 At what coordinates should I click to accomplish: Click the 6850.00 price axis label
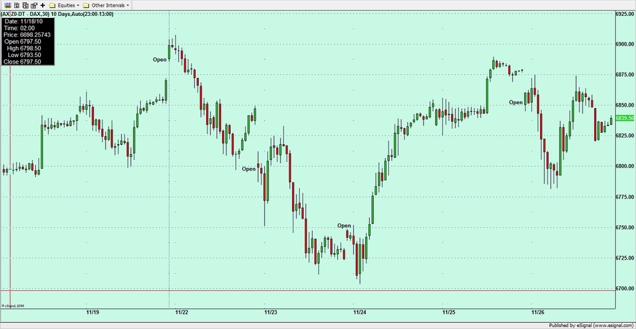coord(625,105)
